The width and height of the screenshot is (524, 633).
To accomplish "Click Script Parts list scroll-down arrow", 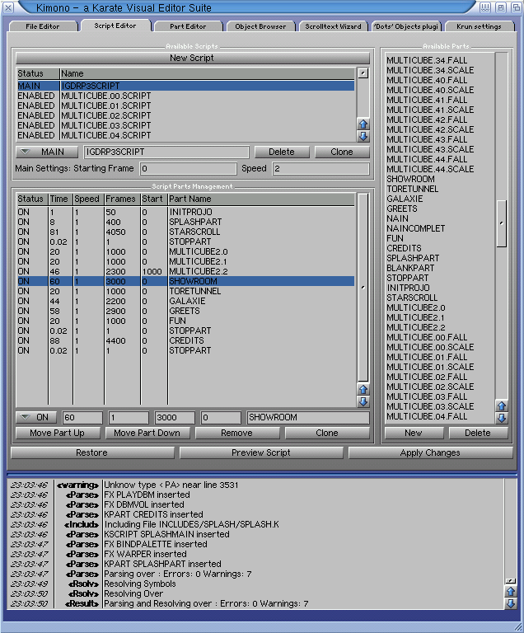I will (x=363, y=401).
